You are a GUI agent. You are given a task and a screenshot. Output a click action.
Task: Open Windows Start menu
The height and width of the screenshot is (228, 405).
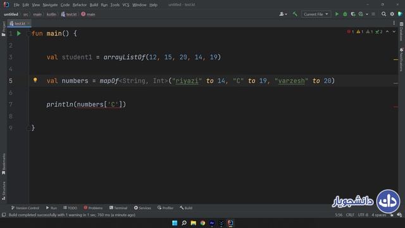tap(175, 223)
